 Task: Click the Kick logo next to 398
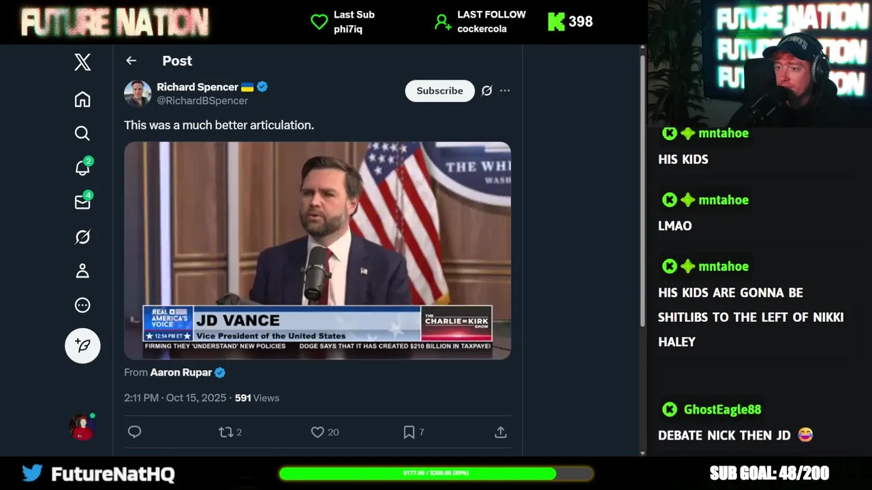click(557, 22)
